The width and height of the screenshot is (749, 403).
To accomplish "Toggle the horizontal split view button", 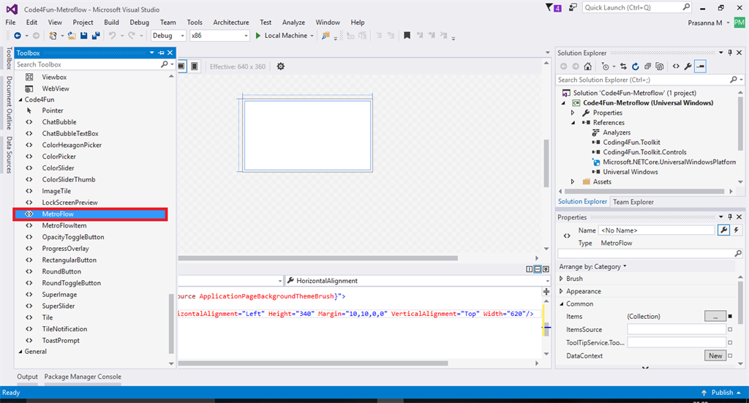I will [x=537, y=269].
